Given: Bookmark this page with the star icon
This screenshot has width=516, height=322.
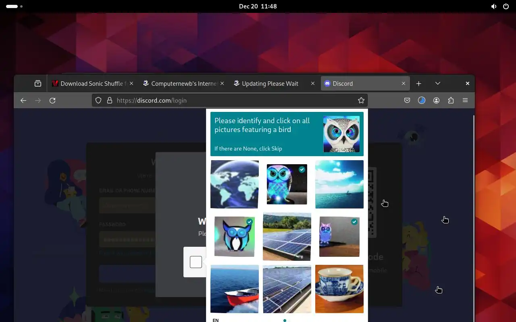Looking at the screenshot, I should [x=361, y=101].
